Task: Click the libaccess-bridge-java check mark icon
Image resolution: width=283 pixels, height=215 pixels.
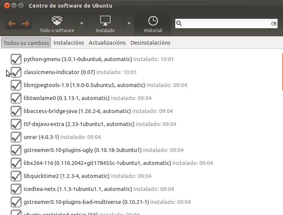Action: tap(16, 111)
